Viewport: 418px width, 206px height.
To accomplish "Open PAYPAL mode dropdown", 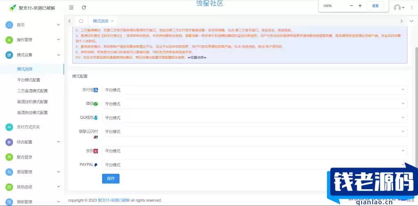I will [255, 165].
